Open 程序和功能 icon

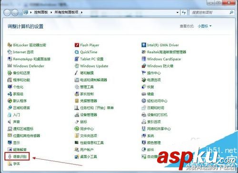[10, 80]
